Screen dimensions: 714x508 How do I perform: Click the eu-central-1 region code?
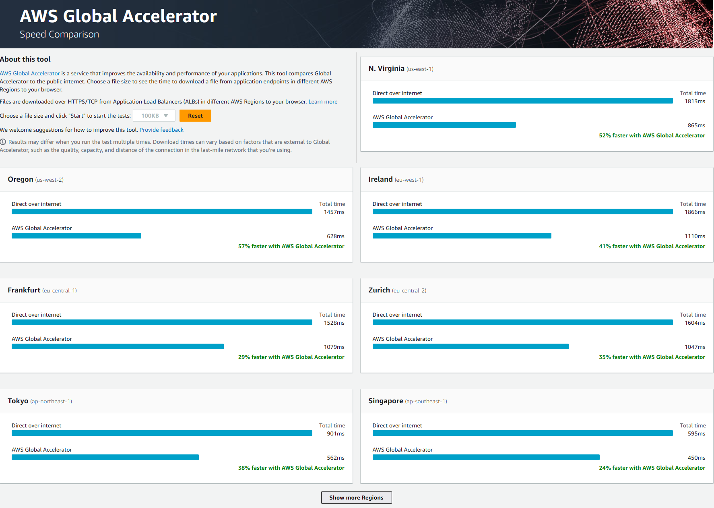[x=60, y=290]
